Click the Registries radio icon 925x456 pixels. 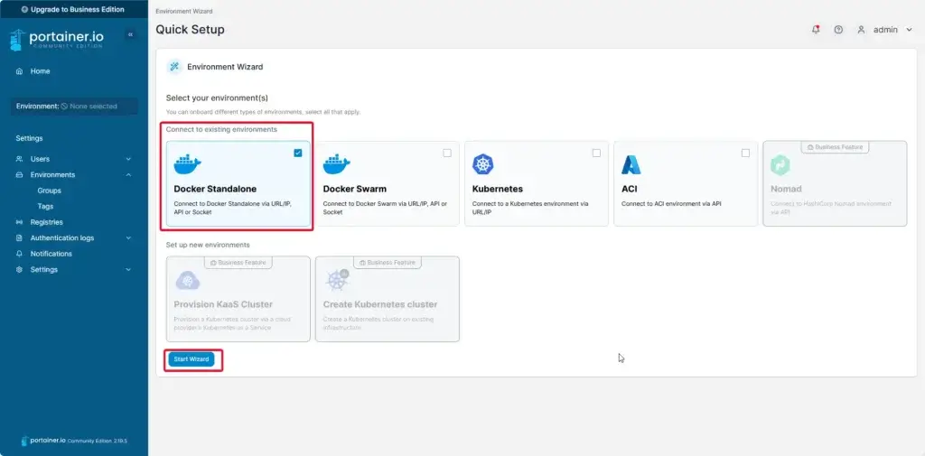(20, 222)
